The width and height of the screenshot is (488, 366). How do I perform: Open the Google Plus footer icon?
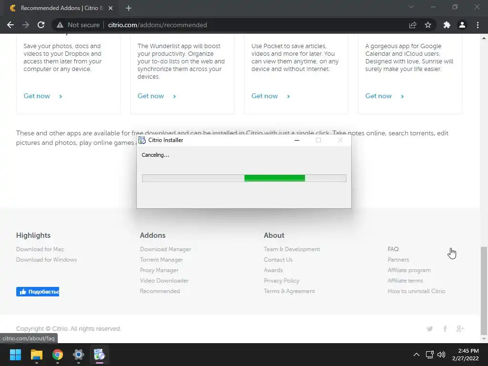pos(460,329)
